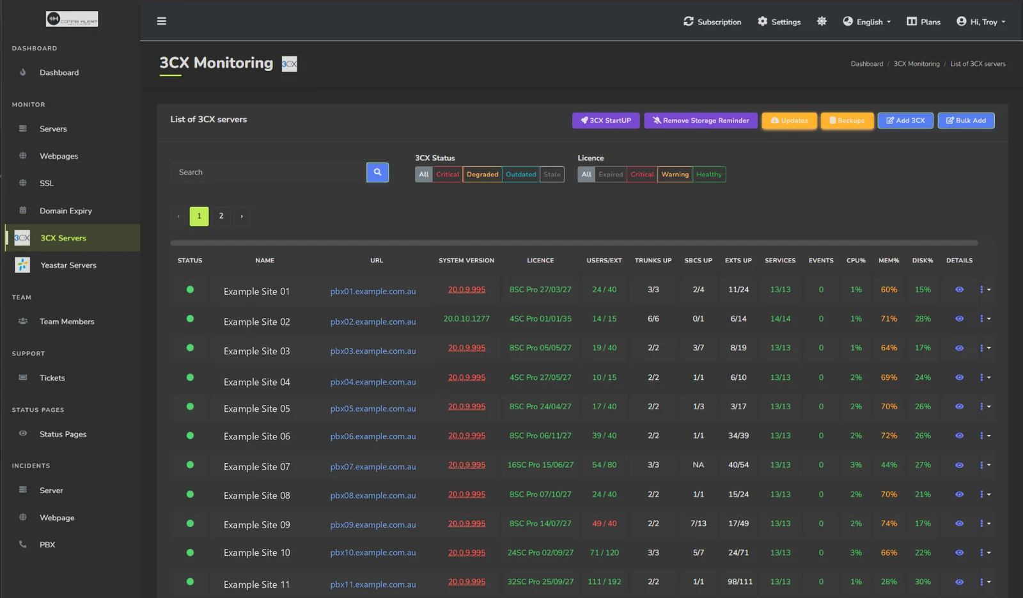Open actions dropdown for Example Site 11
The image size is (1023, 598).
(x=985, y=581)
